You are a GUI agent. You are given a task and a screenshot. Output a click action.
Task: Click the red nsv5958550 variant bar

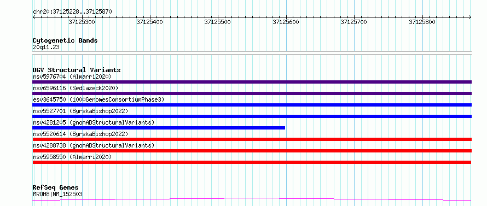pos(252,162)
